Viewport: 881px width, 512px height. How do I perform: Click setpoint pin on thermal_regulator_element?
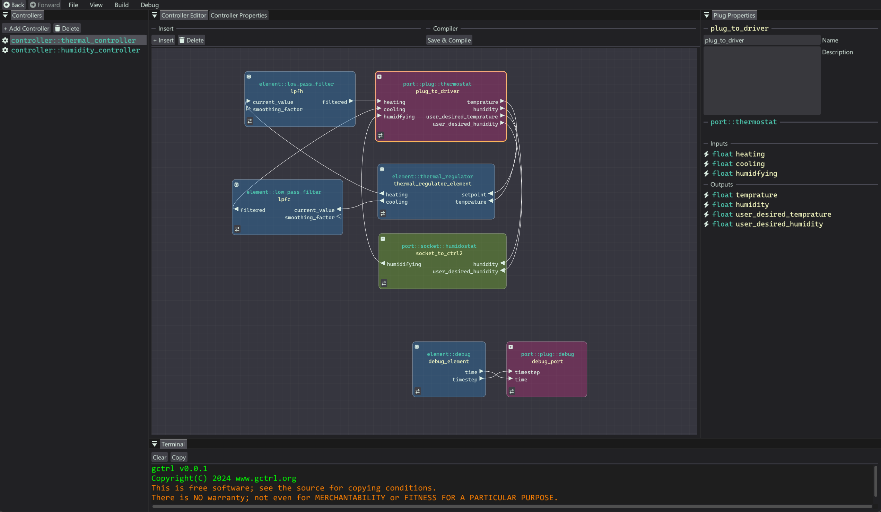pyautogui.click(x=491, y=194)
